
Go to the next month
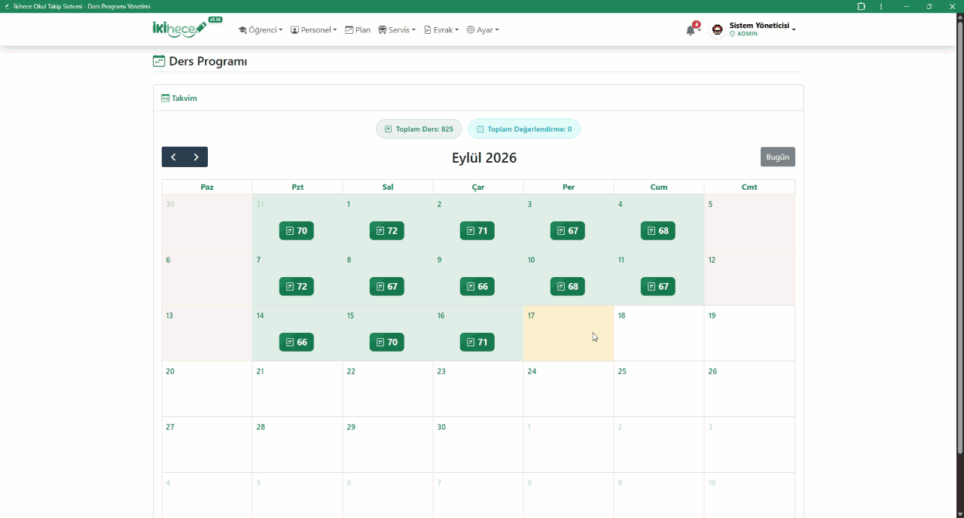point(196,157)
